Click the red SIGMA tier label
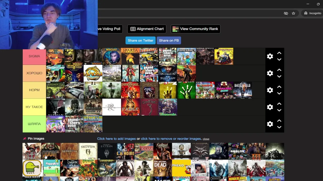 click(34, 57)
